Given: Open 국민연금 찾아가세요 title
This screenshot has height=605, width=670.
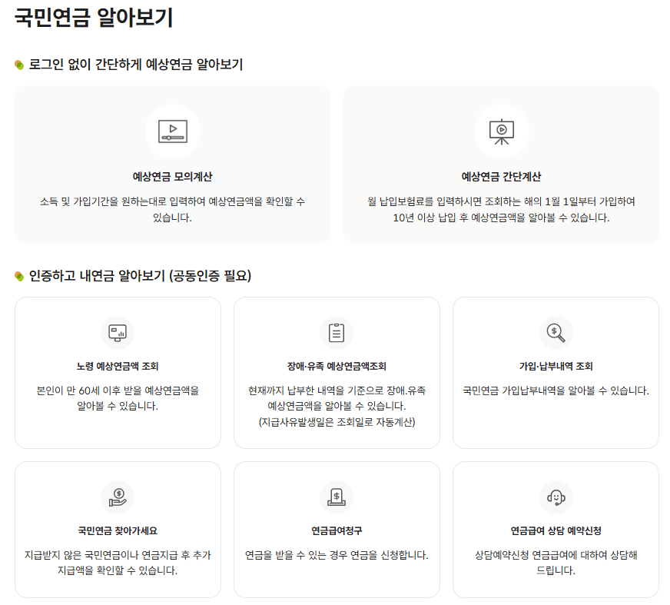Looking at the screenshot, I should coord(118,530).
